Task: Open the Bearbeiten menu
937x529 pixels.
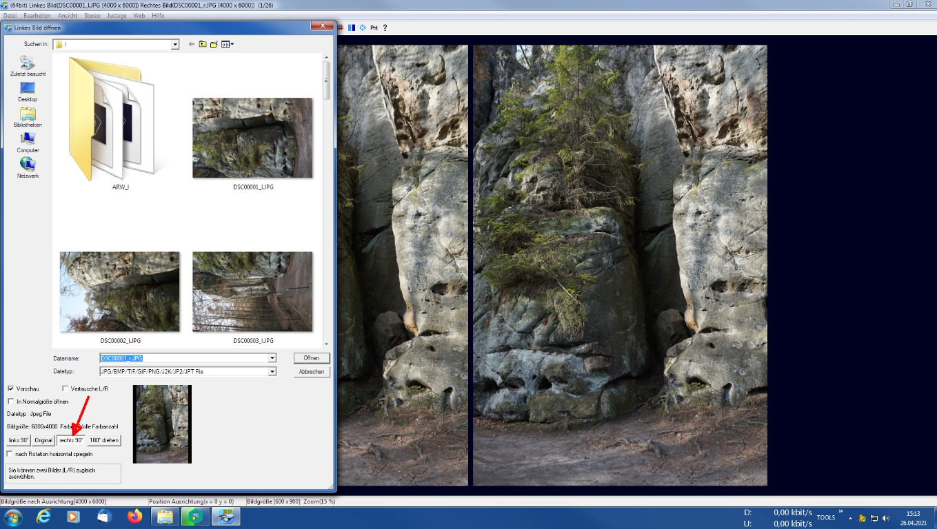Action: 37,15
